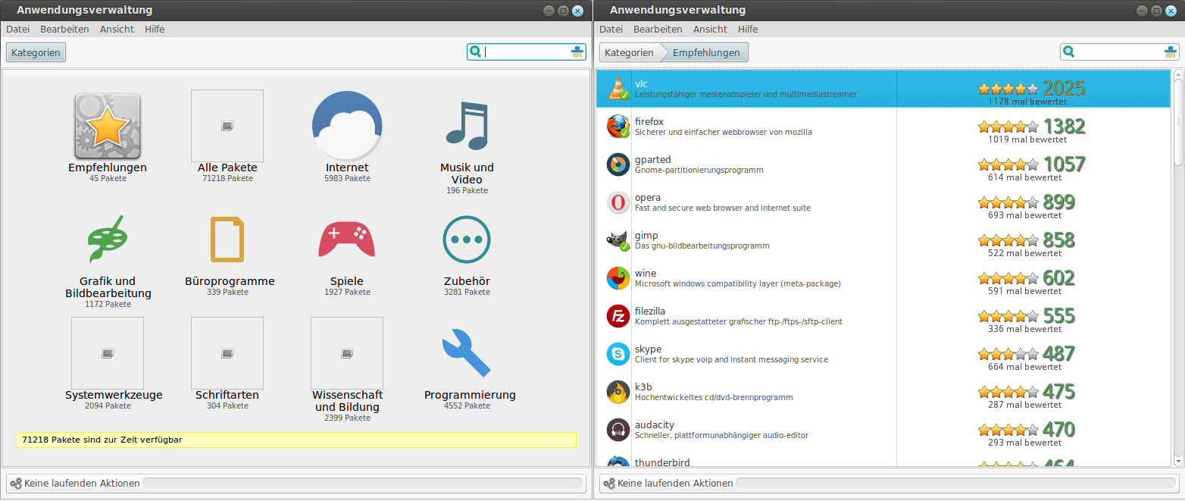
Task: Open the Musik und Video note icon
Action: 467,125
